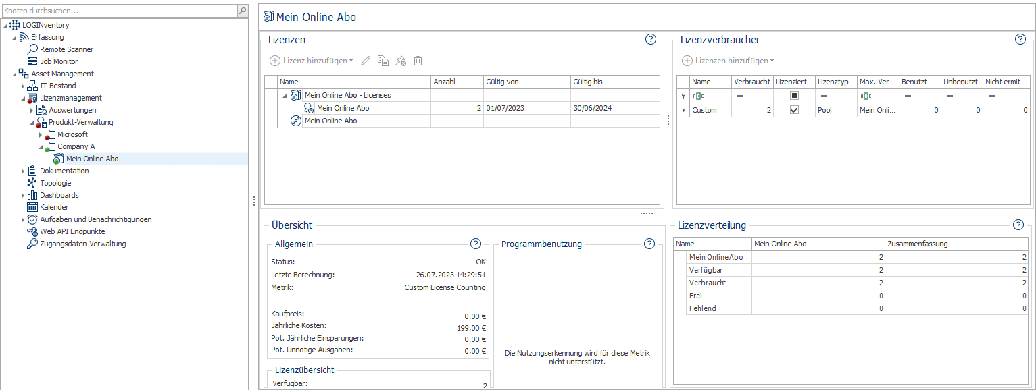
Task: Click the Produkt-Verwaltung icon in the tree
Action: point(41,122)
